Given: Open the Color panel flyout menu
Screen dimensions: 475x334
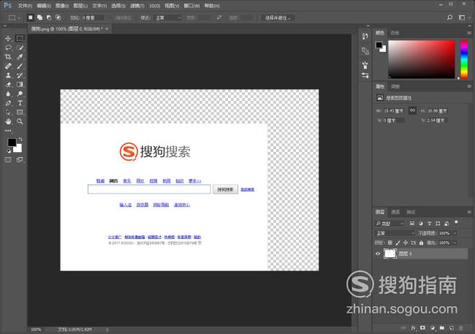Looking at the screenshot, I should point(469,33).
